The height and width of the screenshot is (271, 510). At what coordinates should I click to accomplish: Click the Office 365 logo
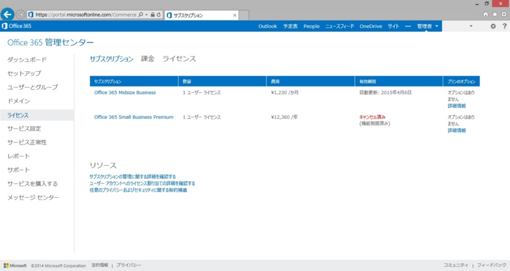click(x=17, y=26)
